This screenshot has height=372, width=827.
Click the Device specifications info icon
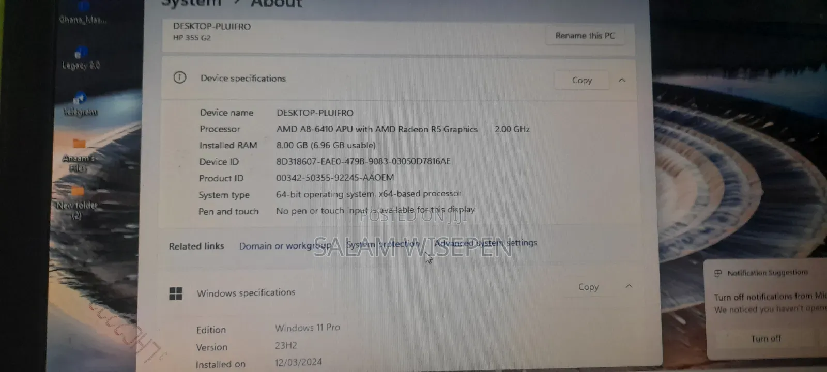179,78
